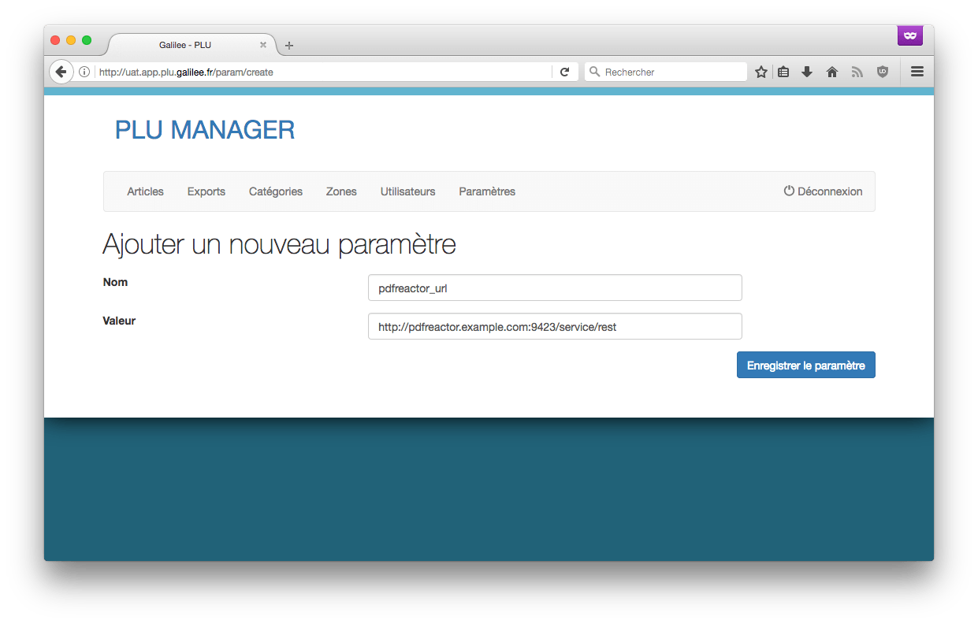Open the uBlock shield icon
Image resolution: width=978 pixels, height=624 pixels.
point(883,72)
